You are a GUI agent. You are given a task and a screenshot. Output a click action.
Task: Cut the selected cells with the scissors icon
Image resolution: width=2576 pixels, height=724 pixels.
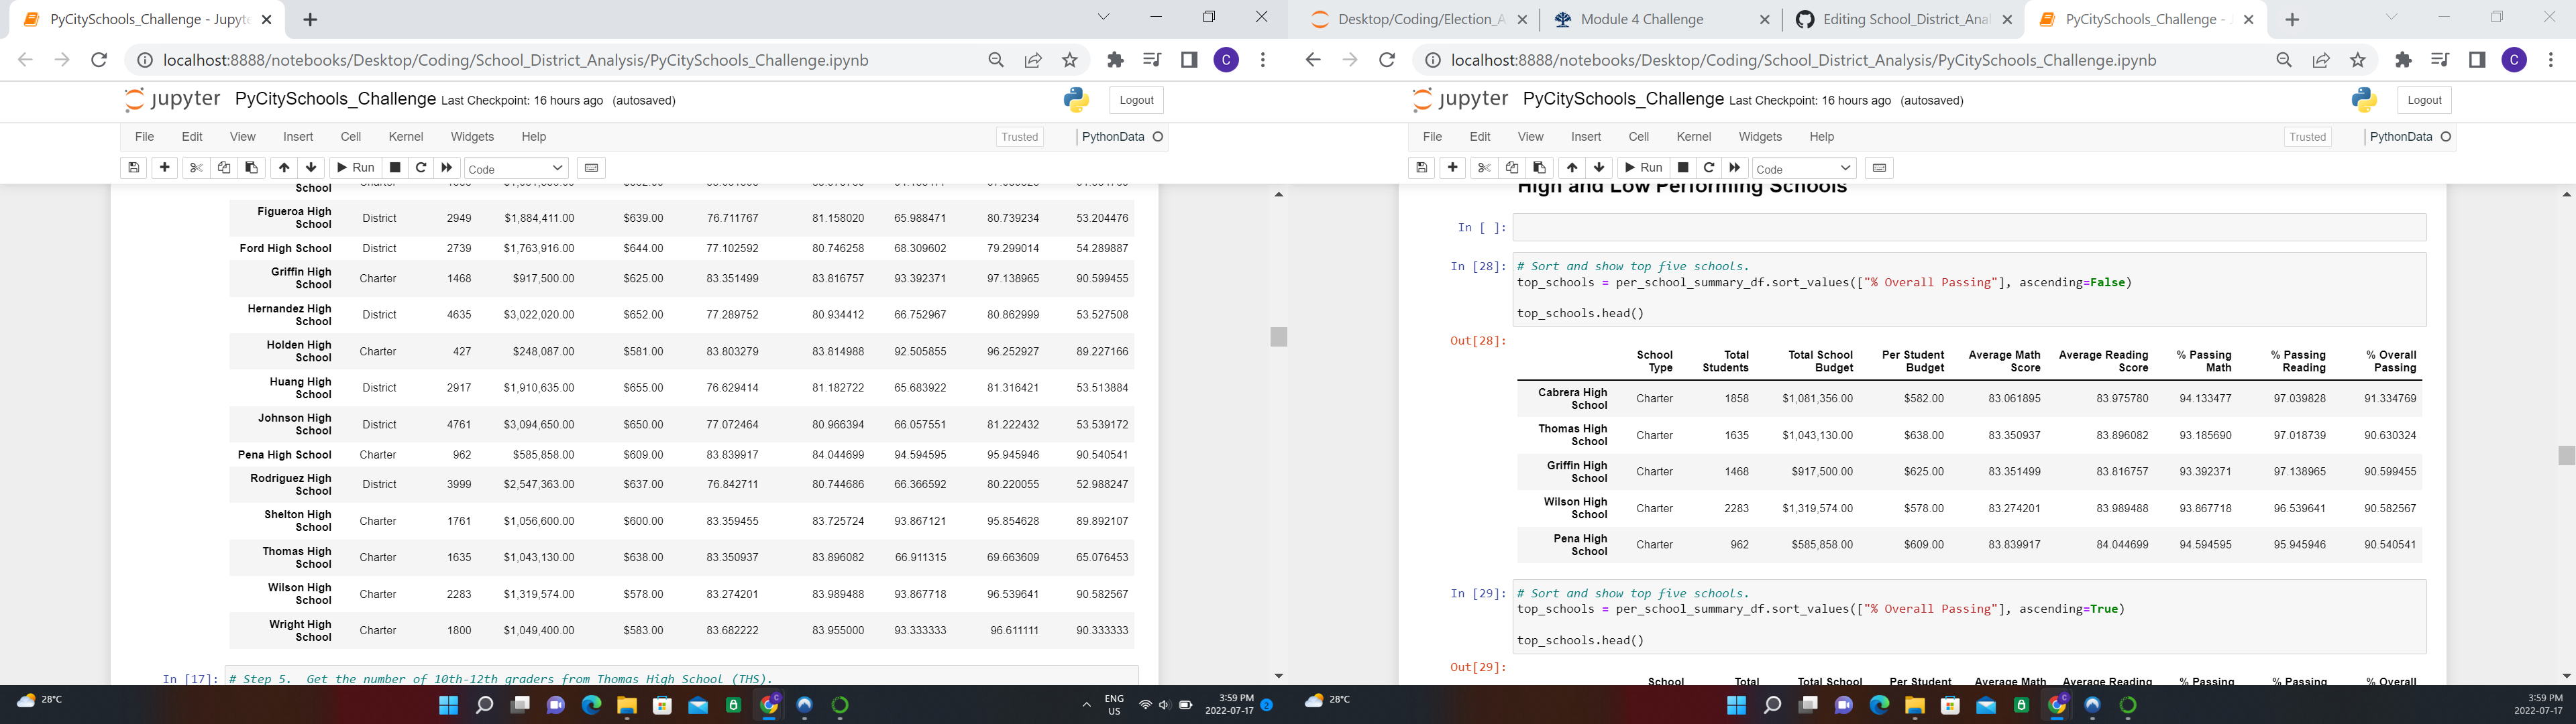[195, 167]
